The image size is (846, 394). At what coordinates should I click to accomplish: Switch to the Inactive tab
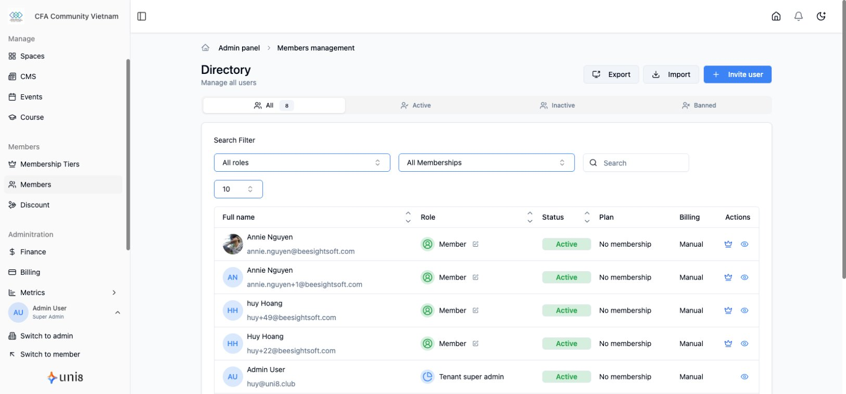[557, 105]
